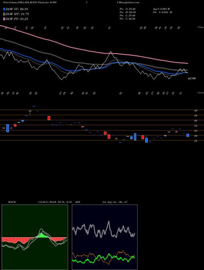The image size is (204, 270).
Task: Click the white DOW MT legend swatch
Action: click(x=4, y=14)
